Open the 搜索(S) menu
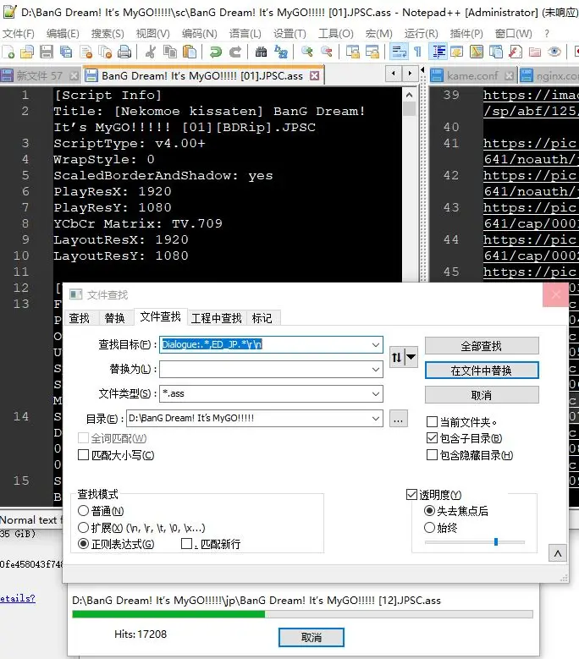579x659 pixels. coord(108,33)
